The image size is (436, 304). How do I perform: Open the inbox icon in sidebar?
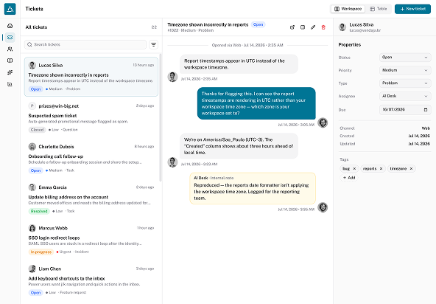point(10,26)
